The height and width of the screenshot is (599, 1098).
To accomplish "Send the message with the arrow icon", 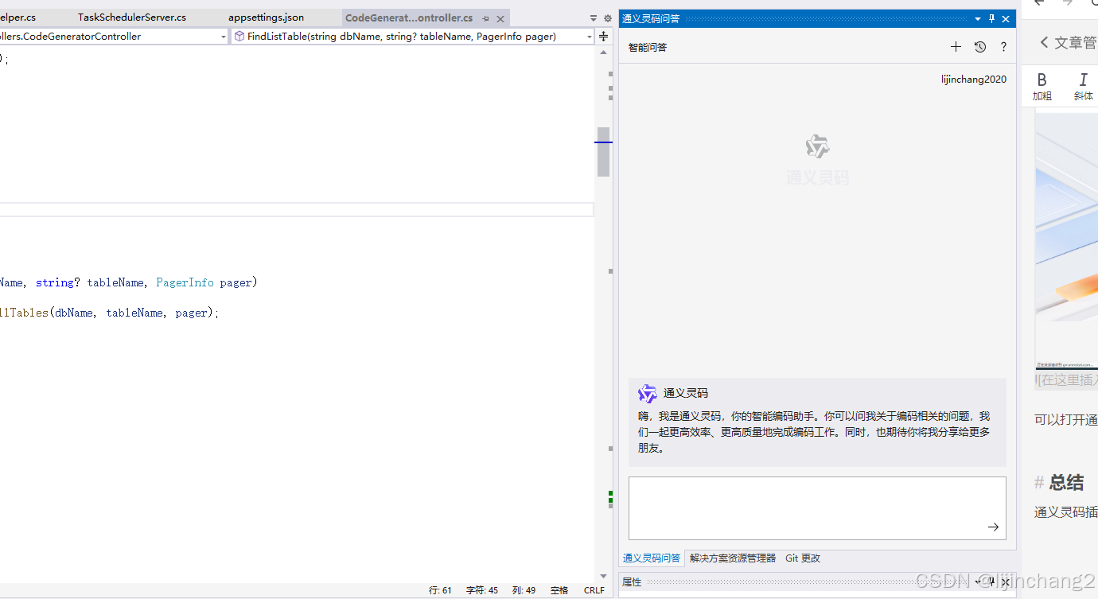I will [993, 527].
